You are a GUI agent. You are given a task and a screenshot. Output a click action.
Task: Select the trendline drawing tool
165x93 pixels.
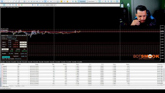[x=13, y=1]
